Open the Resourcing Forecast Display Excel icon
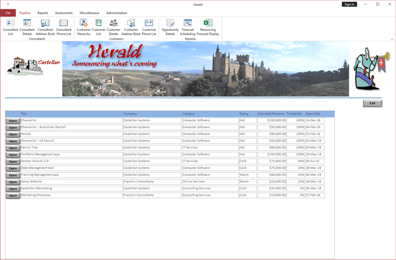 (x=208, y=27)
